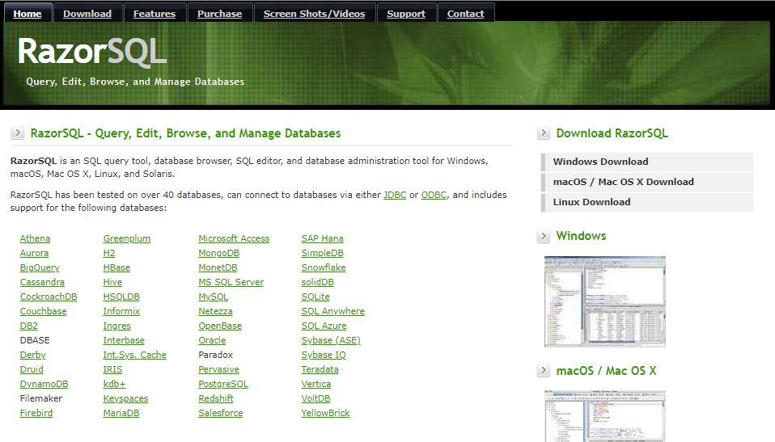Switch to the Purchase tab
Image resolution: width=775 pixels, height=442 pixels.
click(219, 14)
